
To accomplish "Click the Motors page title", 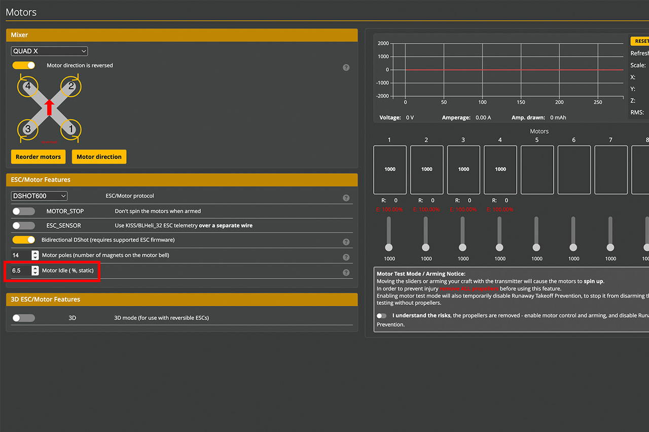I will click(21, 12).
